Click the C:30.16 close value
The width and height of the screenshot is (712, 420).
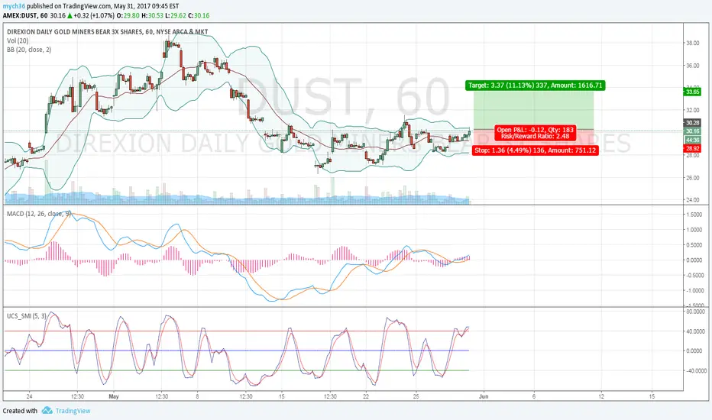point(199,15)
